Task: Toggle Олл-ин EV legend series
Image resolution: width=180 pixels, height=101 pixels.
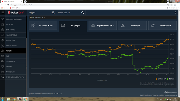Action: (x=160, y=79)
